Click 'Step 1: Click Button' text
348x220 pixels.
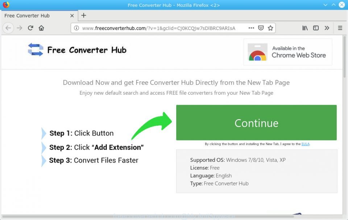coord(82,133)
